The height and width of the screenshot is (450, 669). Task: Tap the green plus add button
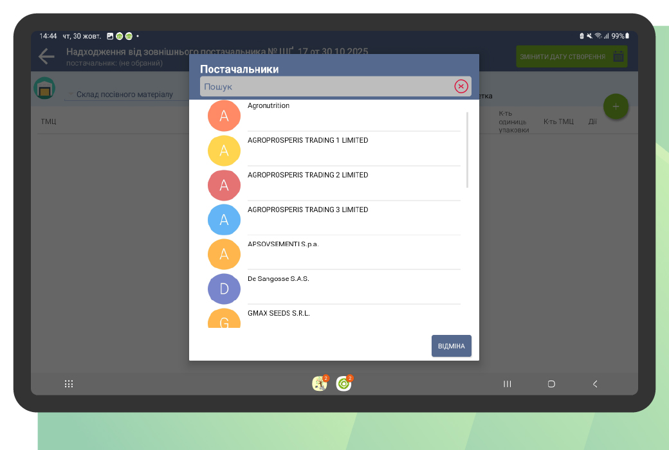click(615, 106)
